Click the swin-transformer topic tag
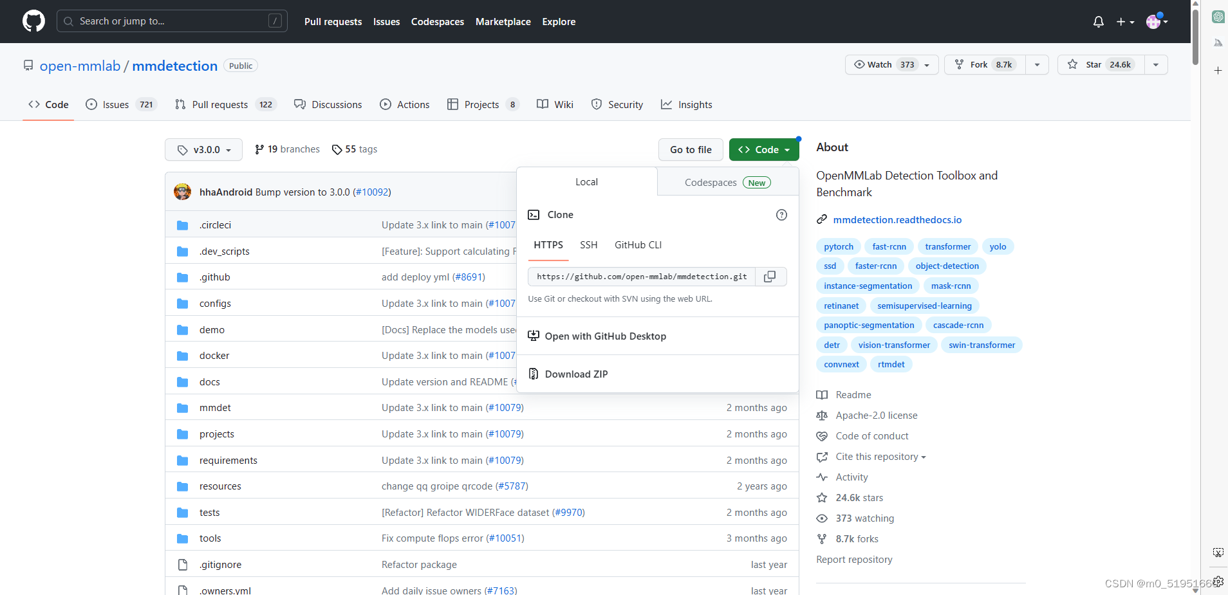Image resolution: width=1228 pixels, height=595 pixels. [x=981, y=345]
